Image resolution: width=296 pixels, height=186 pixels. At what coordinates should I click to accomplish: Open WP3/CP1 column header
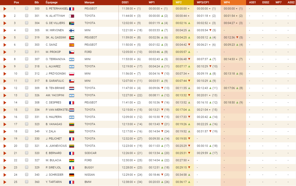203,2
